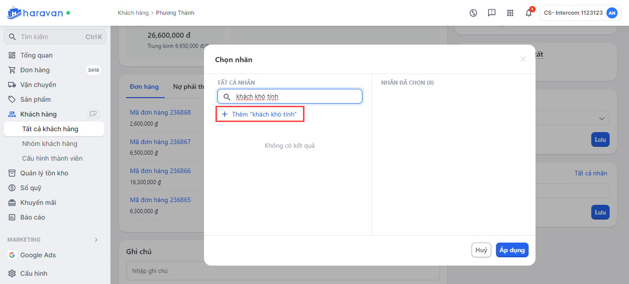Switch to the Đơn hàng tab

point(144,87)
